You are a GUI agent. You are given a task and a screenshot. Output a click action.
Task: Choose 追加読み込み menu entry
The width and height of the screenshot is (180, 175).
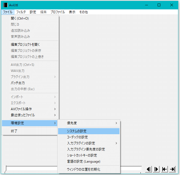pyautogui.click(x=30, y=30)
